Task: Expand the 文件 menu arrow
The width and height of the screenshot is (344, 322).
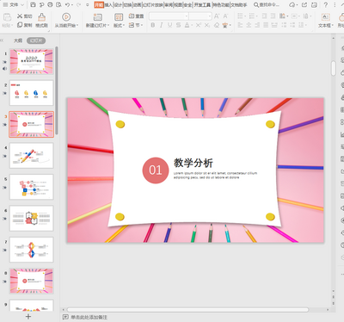Action: coord(22,5)
